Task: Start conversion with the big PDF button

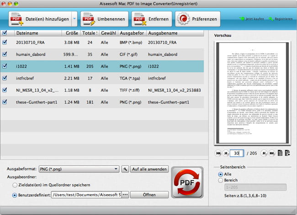Action: [x=187, y=183]
